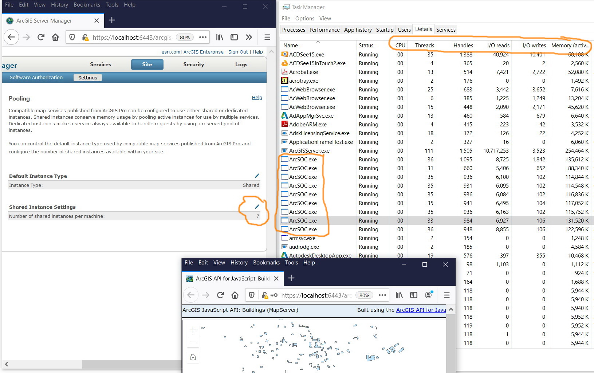594x373 pixels.
Task: Open the Firefox account icon in Buildings browser
Action: click(x=429, y=295)
